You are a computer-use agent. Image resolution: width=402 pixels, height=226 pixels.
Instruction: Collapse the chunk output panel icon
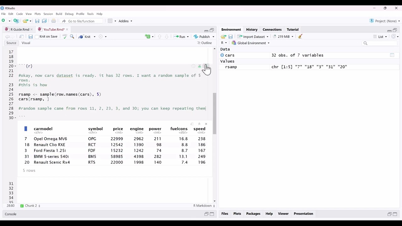pos(199,124)
